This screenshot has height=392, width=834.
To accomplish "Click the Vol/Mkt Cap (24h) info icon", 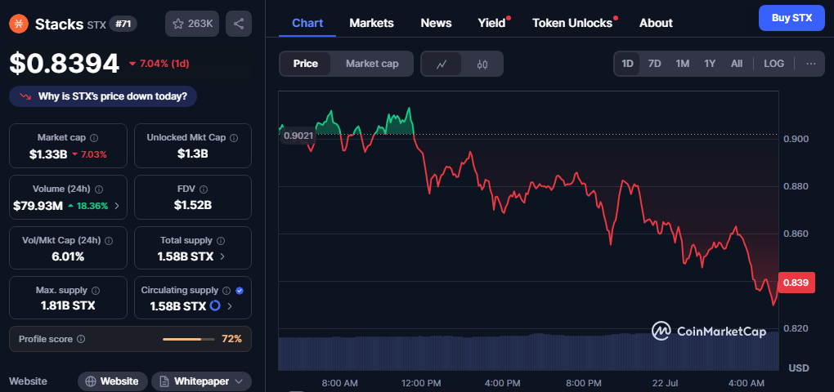I will coord(109,240).
